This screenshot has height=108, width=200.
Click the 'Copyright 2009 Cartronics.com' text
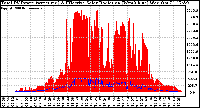21,8
